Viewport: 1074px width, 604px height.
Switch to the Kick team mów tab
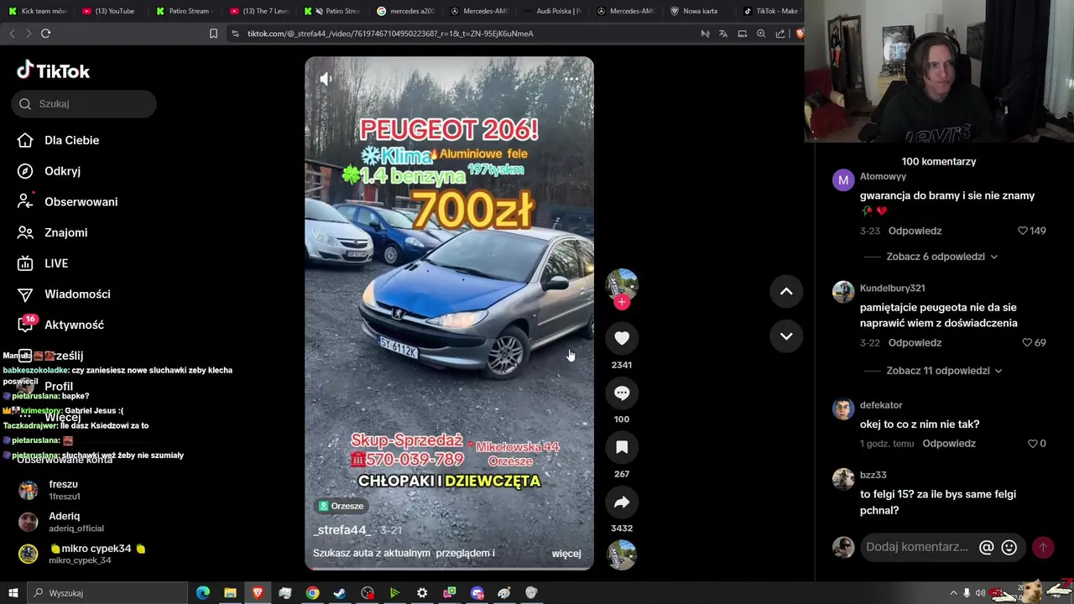coord(39,11)
